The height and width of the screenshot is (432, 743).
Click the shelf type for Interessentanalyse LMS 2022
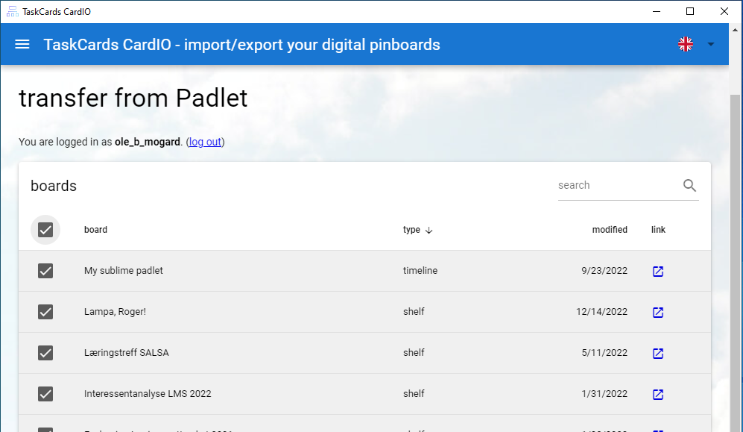click(414, 394)
